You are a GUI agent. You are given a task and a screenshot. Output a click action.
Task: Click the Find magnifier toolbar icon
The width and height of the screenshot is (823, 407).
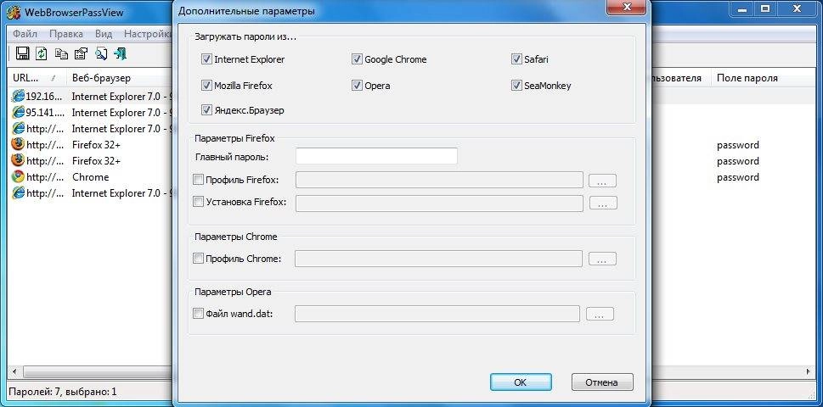tap(101, 53)
